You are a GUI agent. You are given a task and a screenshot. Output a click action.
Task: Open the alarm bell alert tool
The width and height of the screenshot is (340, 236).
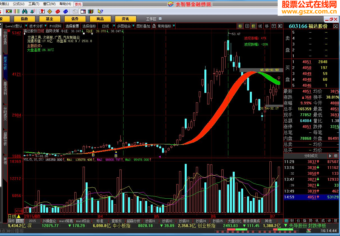[33, 12]
